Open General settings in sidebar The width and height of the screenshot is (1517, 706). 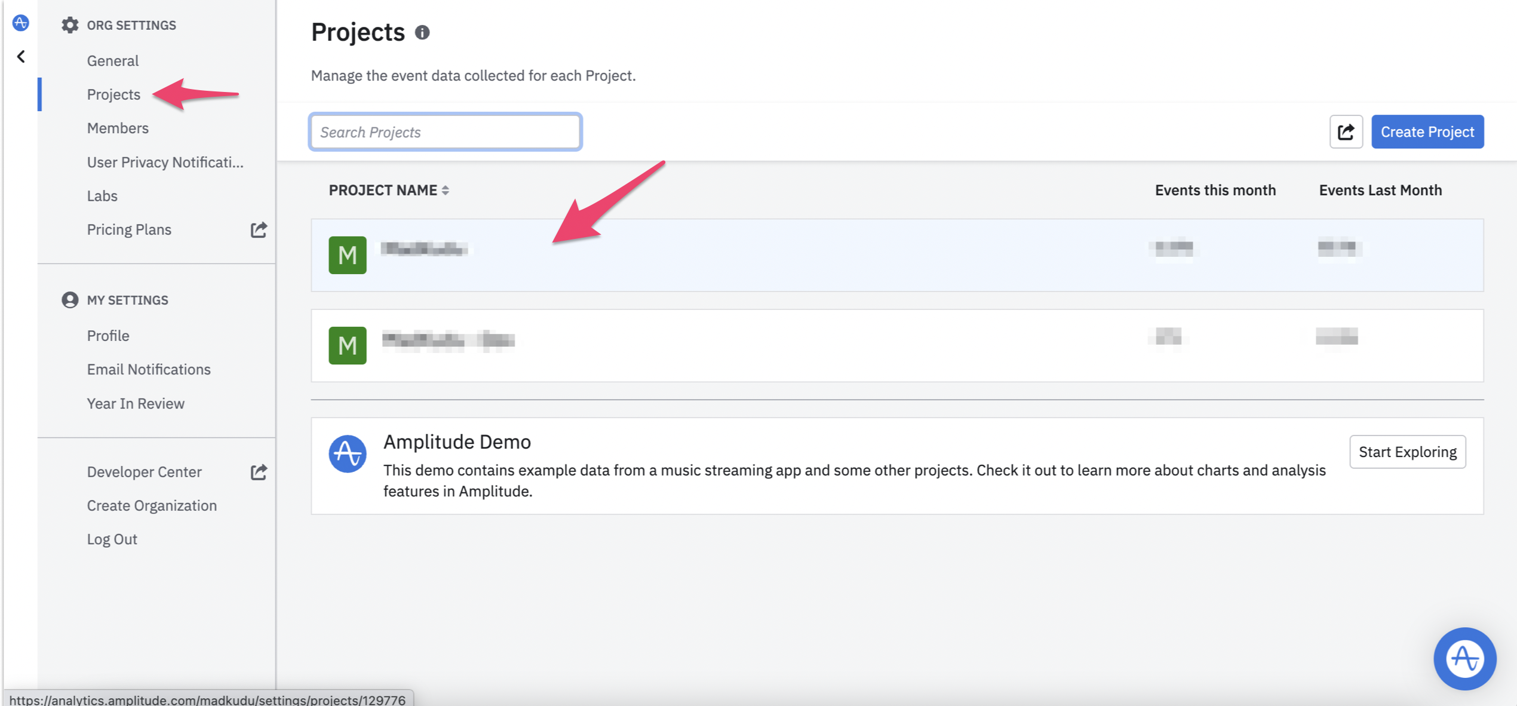[x=113, y=60]
